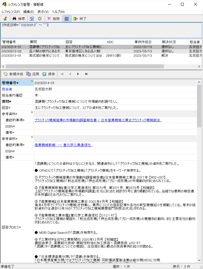This screenshot has height=269, width=203.
Task: Sort by NDC column header
Action: click(x=119, y=42)
